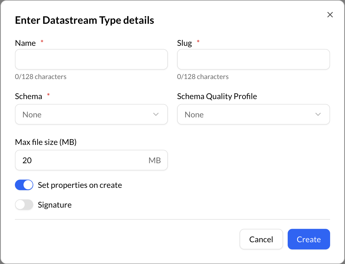Expand the Schema selector showing None
The width and height of the screenshot is (345, 264).
91,114
